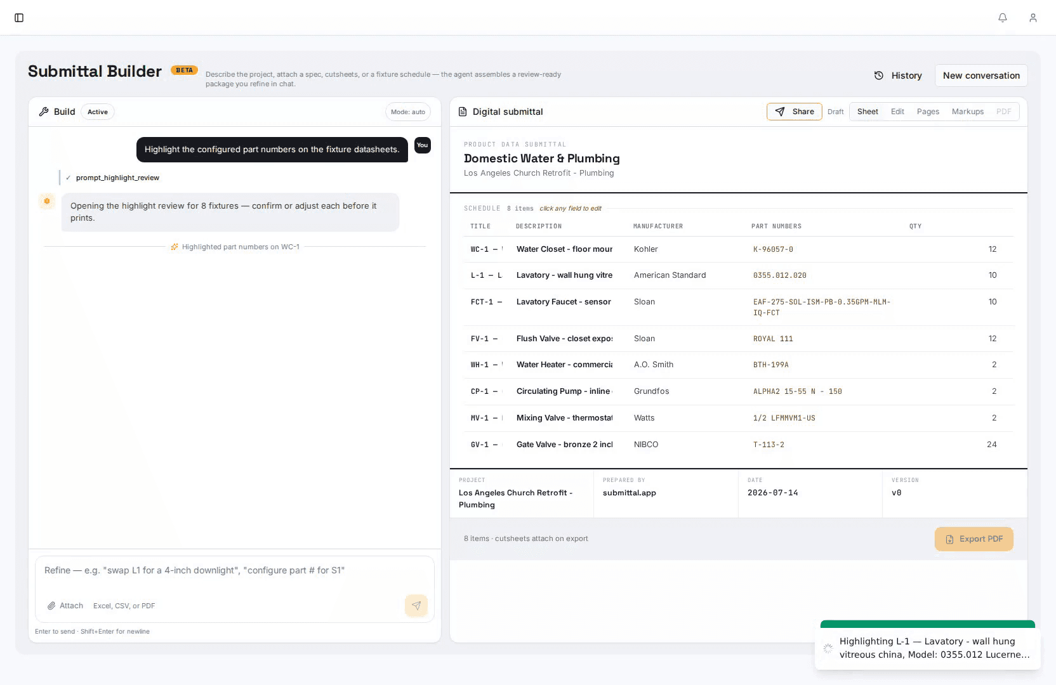1056x685 pixels.
Task: Click the BETA badge
Action: [x=184, y=70]
